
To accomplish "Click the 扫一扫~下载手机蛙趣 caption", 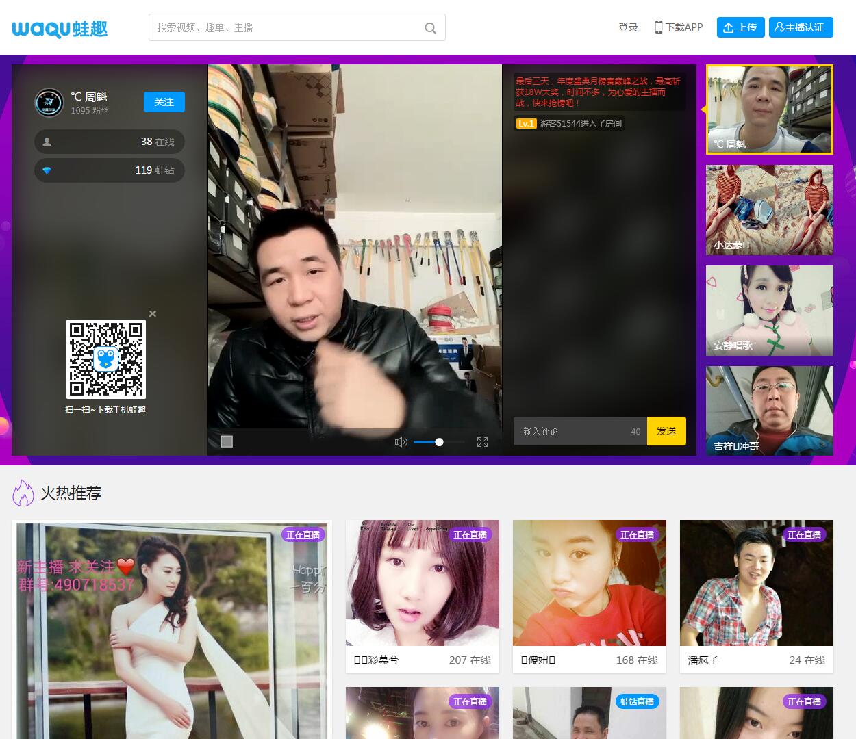I will (x=105, y=409).
